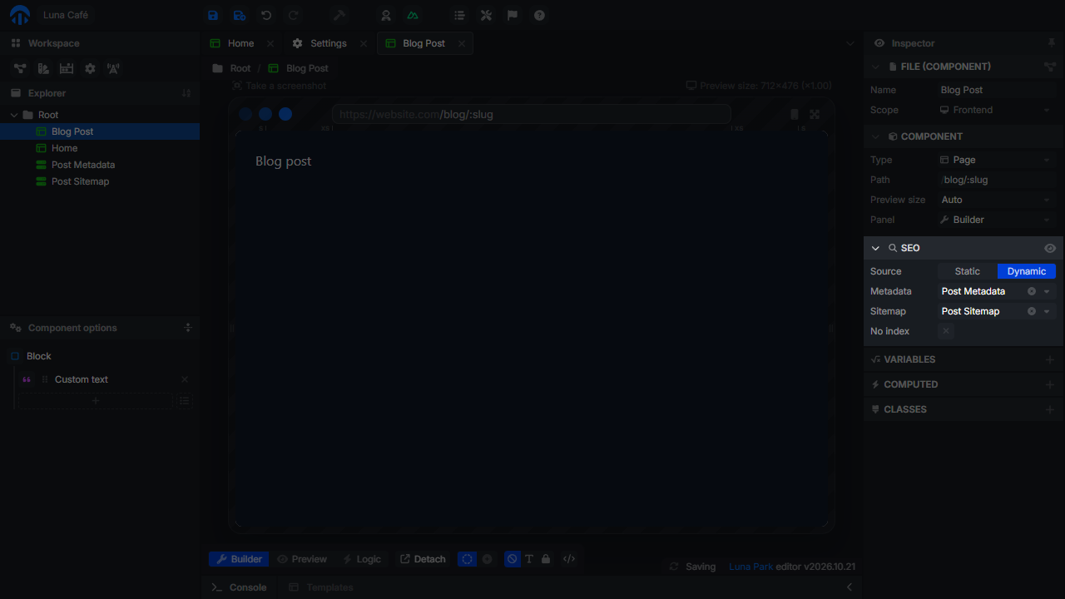
Task: Click the Logic mode button
Action: point(362,559)
